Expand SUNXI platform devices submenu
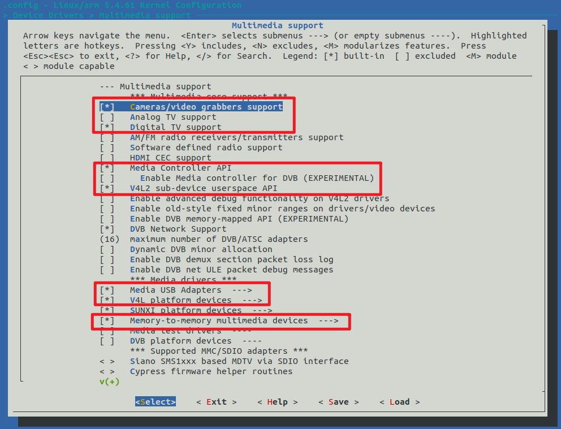The width and height of the screenshot is (561, 429). tap(200, 310)
